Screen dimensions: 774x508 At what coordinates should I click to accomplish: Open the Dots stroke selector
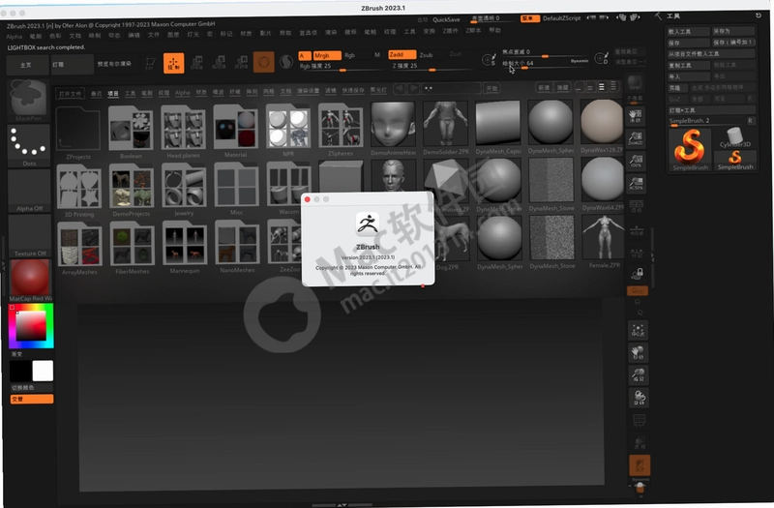(x=29, y=146)
